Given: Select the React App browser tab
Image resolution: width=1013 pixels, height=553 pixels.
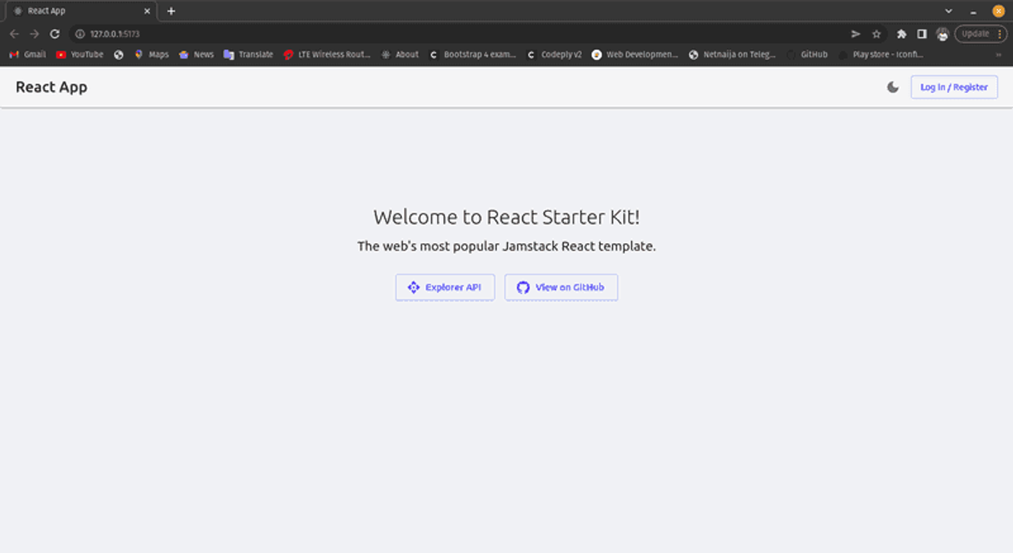Looking at the screenshot, I should (81, 11).
